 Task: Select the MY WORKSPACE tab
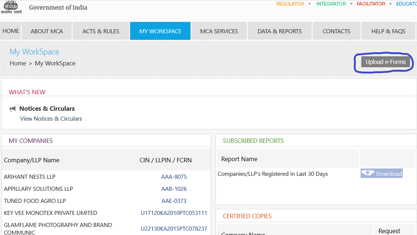click(160, 31)
